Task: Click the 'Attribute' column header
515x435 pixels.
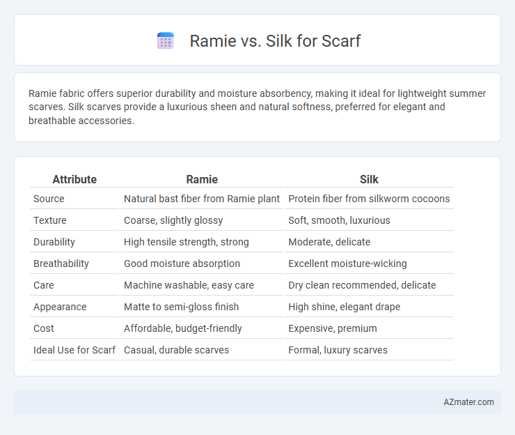Action: click(74, 179)
